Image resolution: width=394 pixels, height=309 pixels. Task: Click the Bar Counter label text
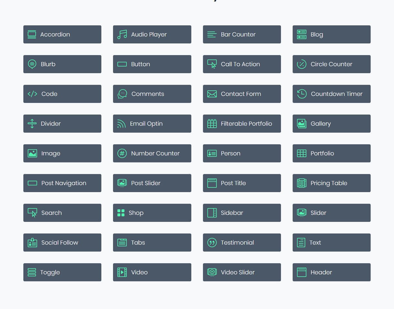click(x=238, y=34)
